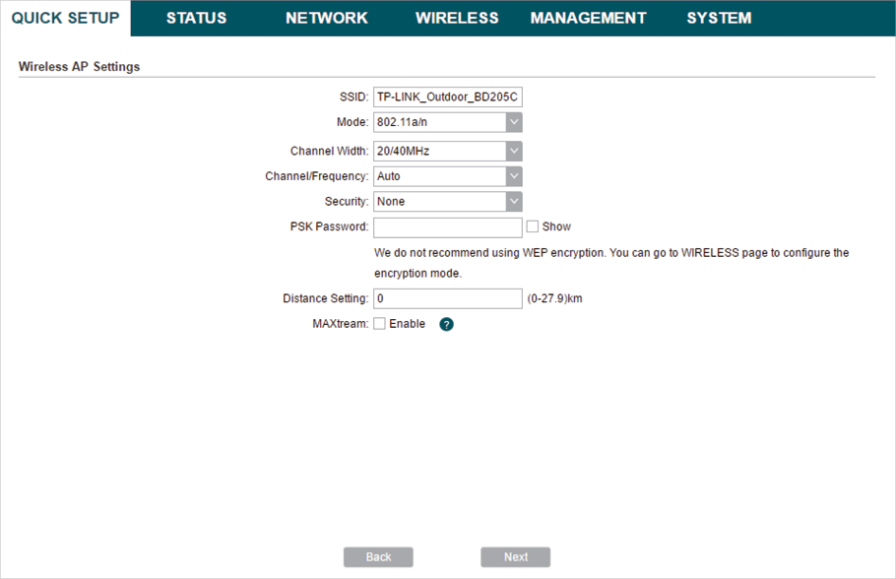Open the NETWORK tab
Screen dimensions: 896x579
click(326, 18)
